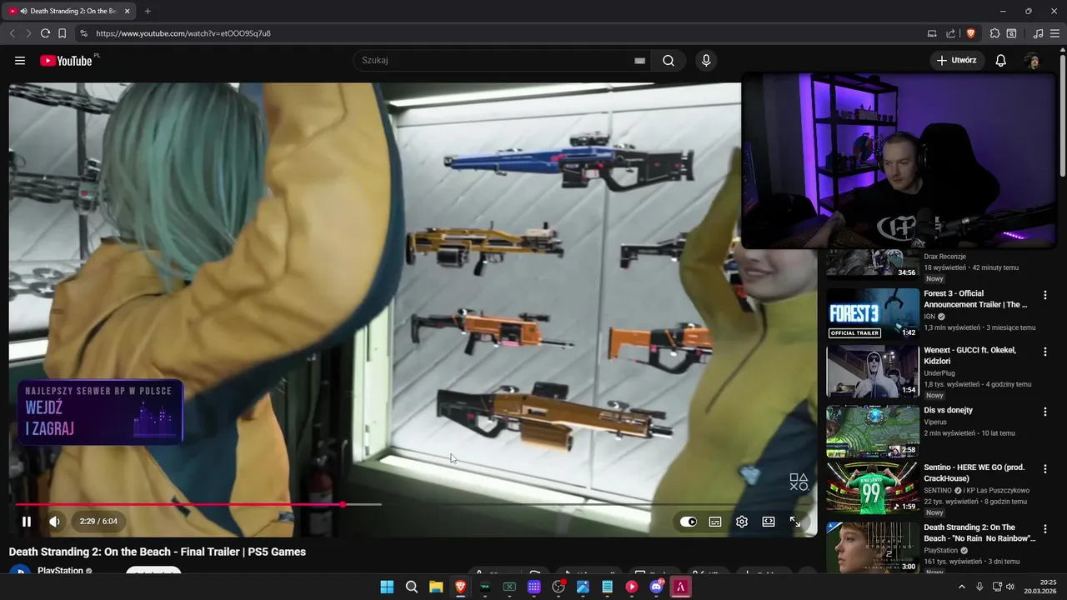
Task: Open more options for Dis vs donejty
Action: 1044,412
